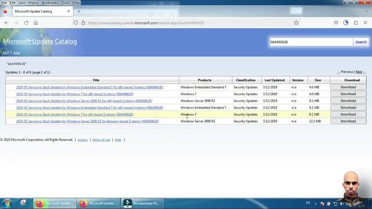Viewport: 372px width, 209px height.
Task: Show hidden system tray icons
Action: click(x=316, y=204)
